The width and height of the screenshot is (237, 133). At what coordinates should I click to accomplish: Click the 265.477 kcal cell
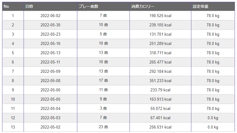point(160,62)
